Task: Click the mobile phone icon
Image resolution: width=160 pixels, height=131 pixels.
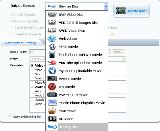Action: [x=52, y=103]
